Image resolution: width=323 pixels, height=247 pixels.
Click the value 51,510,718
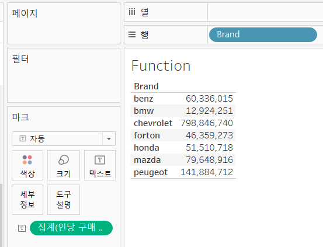(x=209, y=148)
